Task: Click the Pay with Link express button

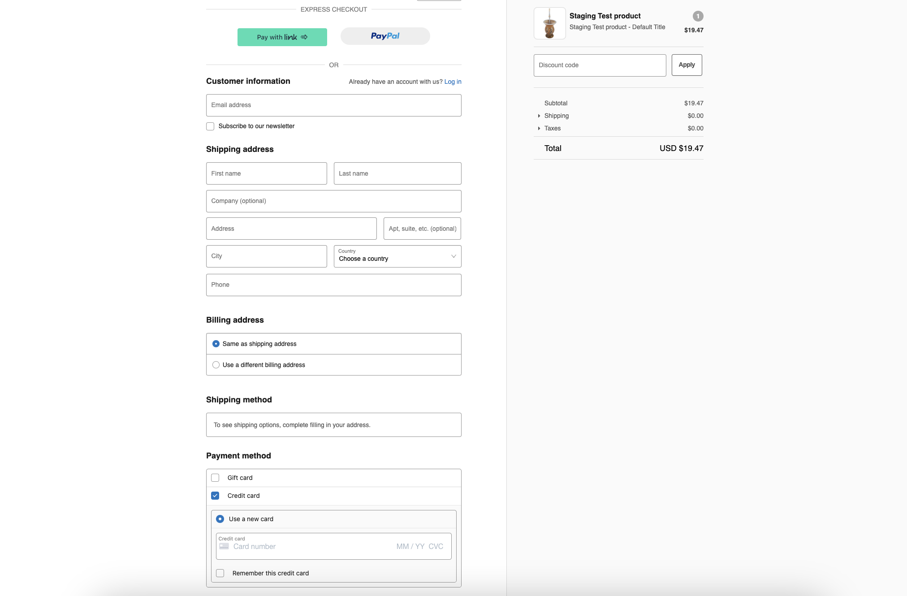Action: coord(282,37)
